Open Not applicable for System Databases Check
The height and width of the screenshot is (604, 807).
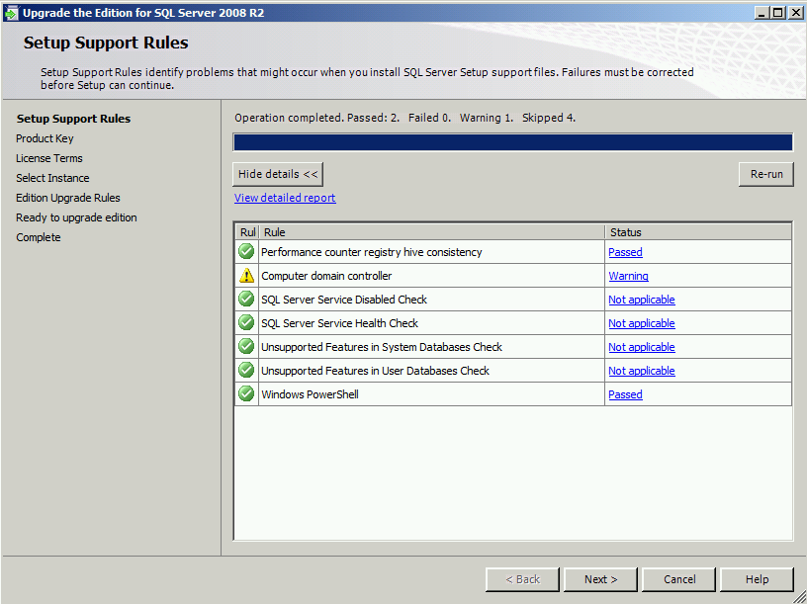click(641, 347)
